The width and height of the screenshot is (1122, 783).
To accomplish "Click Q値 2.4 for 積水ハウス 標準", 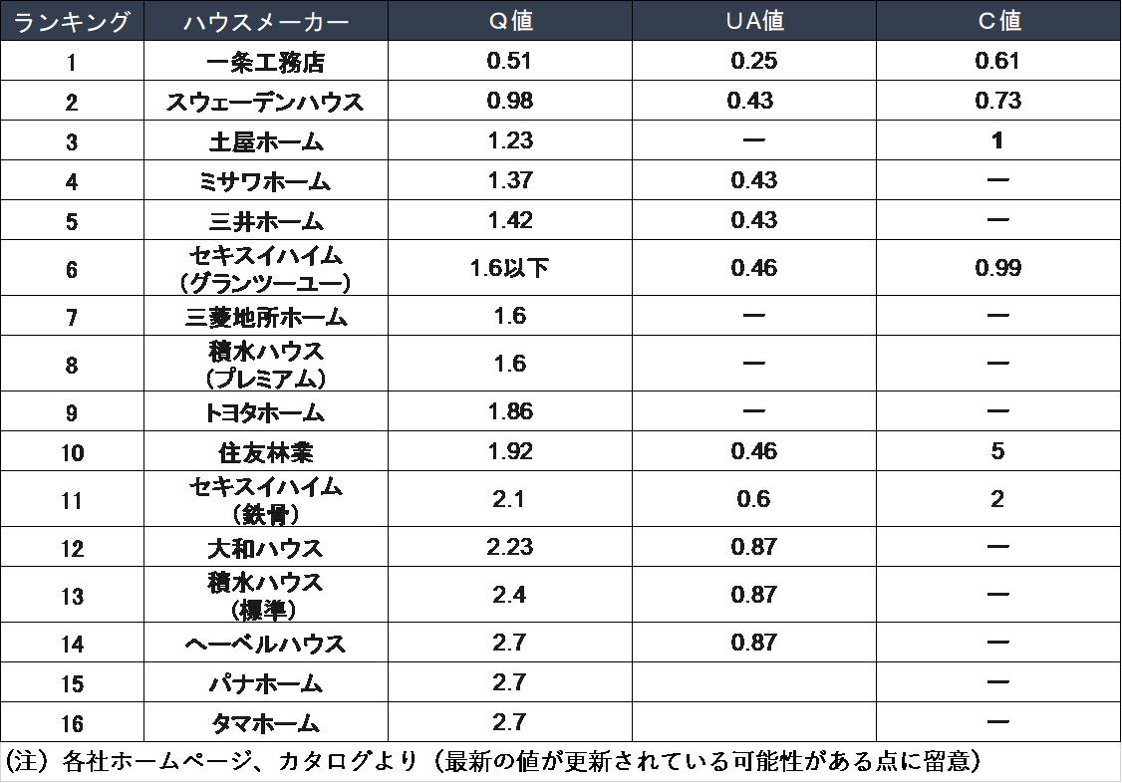I will coord(509,595).
